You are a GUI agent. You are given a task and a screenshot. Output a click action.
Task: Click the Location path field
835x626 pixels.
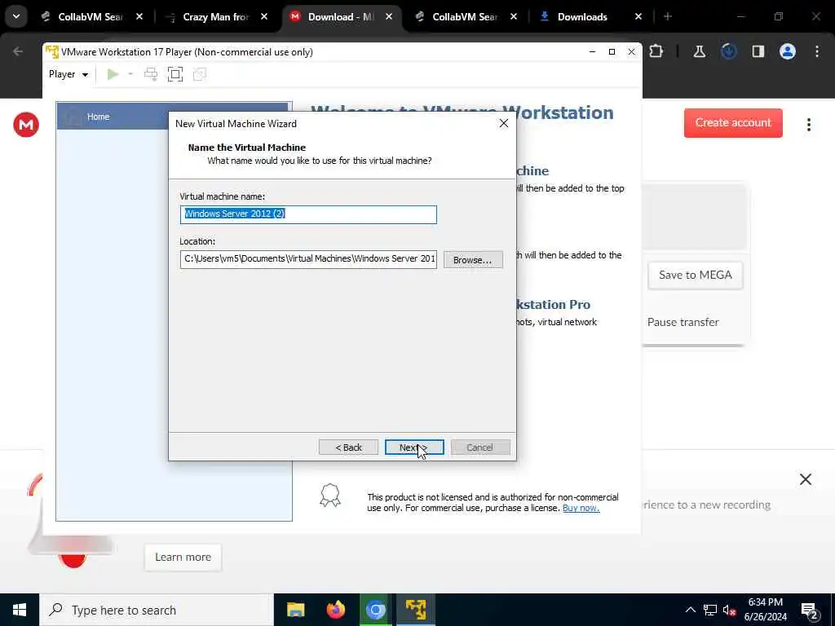(308, 259)
